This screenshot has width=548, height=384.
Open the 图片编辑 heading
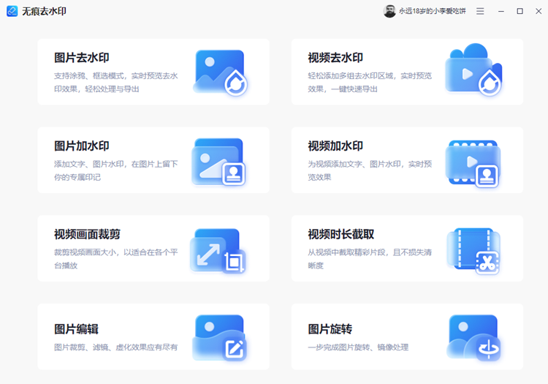coord(76,329)
